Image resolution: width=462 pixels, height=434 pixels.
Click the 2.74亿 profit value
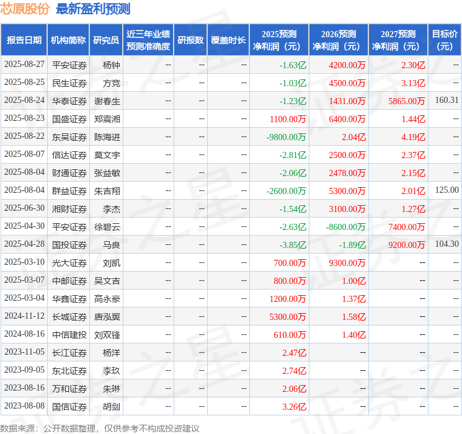coord(294,371)
